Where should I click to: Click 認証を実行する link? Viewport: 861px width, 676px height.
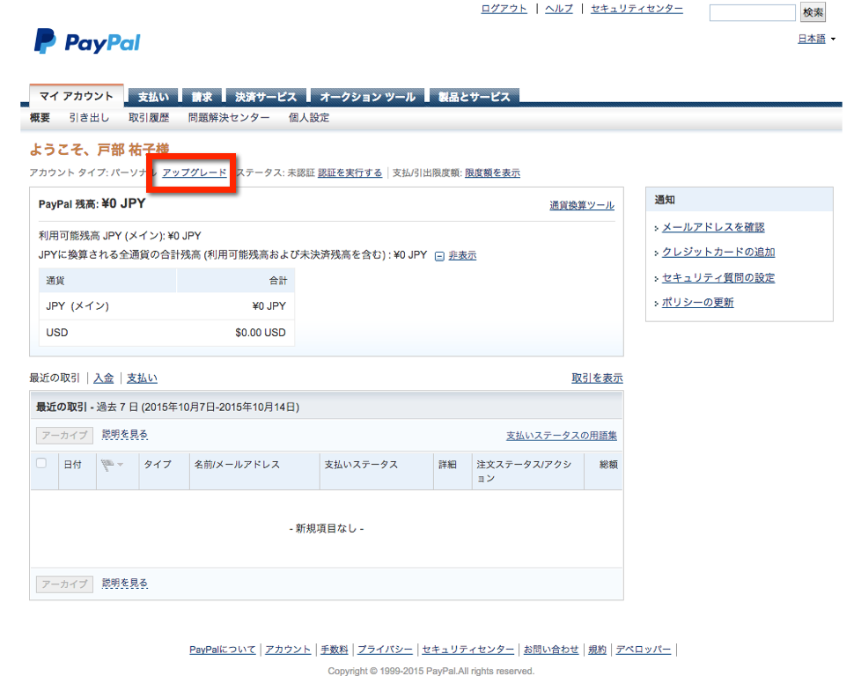(x=350, y=173)
